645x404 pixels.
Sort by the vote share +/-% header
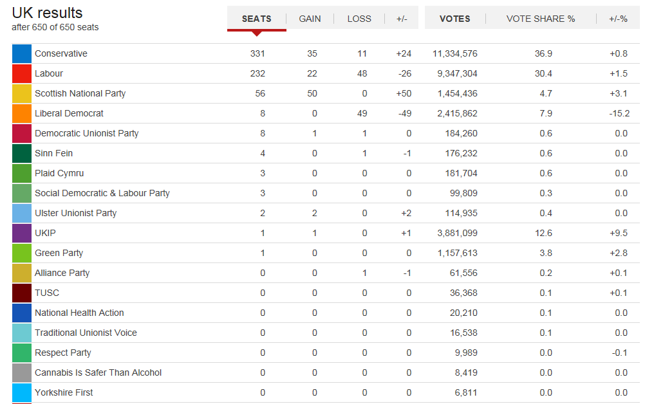pos(618,19)
